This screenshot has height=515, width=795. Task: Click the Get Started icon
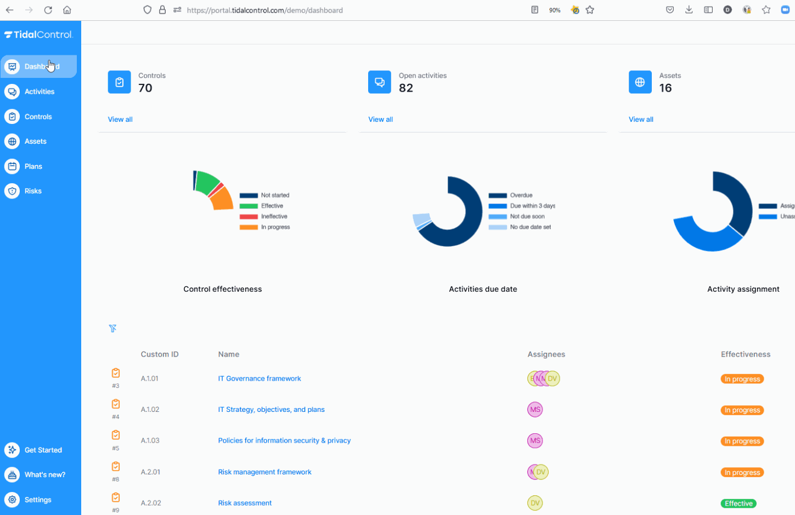pyautogui.click(x=12, y=450)
